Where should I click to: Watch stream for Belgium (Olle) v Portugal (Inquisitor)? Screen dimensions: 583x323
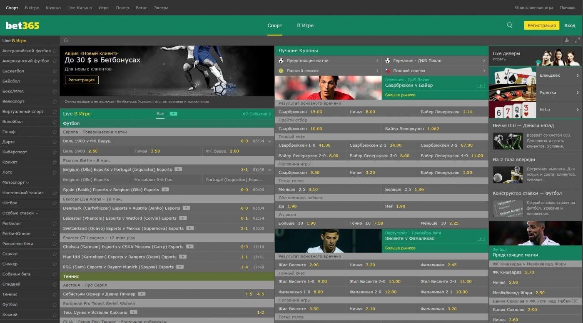click(178, 169)
